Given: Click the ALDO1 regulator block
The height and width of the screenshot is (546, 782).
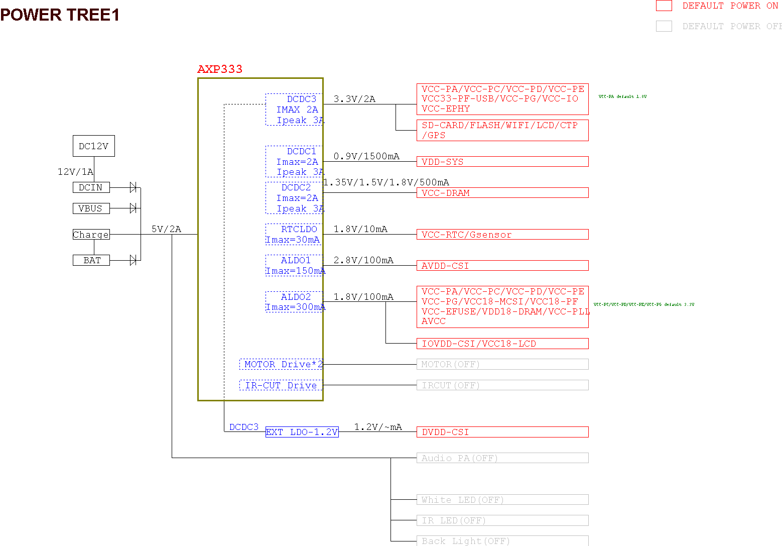Looking at the screenshot, I should point(295,265).
